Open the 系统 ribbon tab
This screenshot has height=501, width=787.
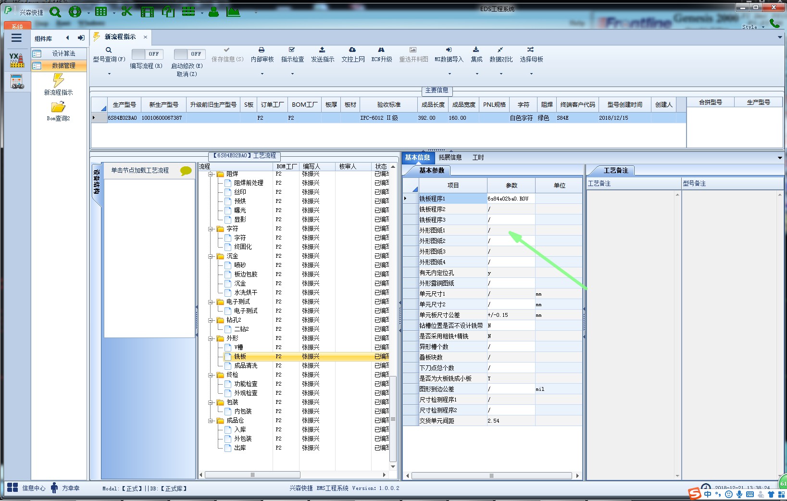point(17,26)
